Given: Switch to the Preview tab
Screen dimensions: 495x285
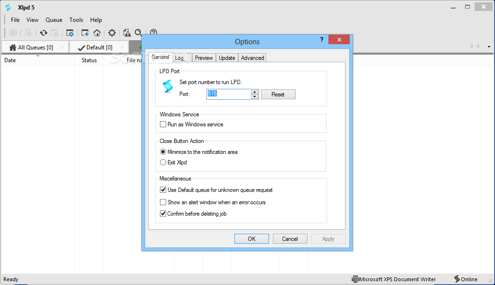Looking at the screenshot, I should (x=204, y=58).
